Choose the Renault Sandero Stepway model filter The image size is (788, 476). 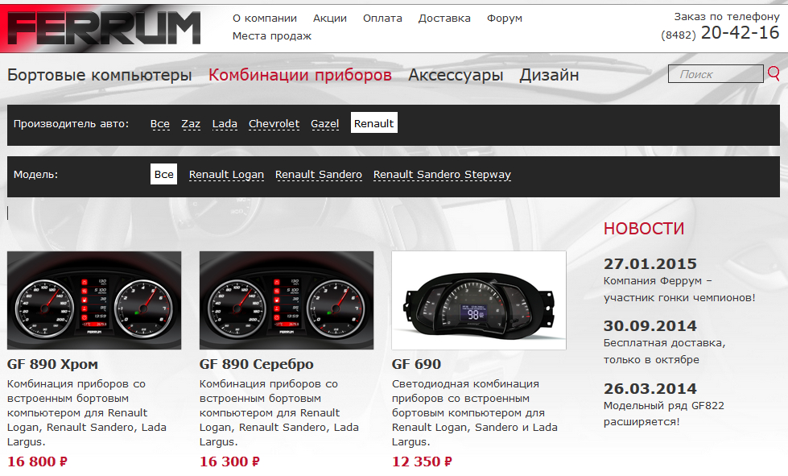(442, 175)
